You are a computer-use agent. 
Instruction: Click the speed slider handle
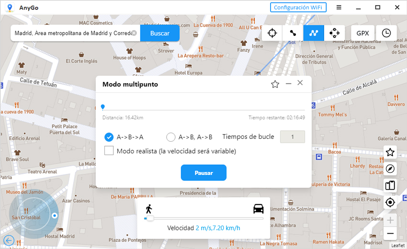[149, 218]
